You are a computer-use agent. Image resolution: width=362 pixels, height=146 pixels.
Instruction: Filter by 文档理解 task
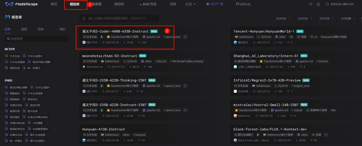[35, 123]
